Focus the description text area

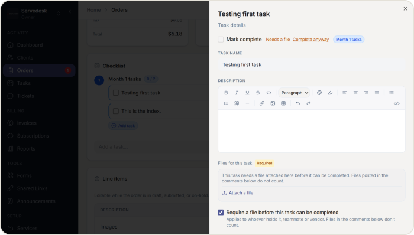[x=312, y=131]
